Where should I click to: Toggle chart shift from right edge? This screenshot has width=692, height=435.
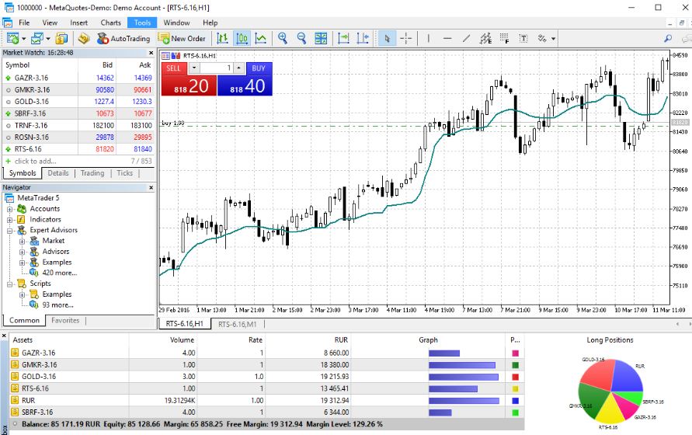click(363, 38)
